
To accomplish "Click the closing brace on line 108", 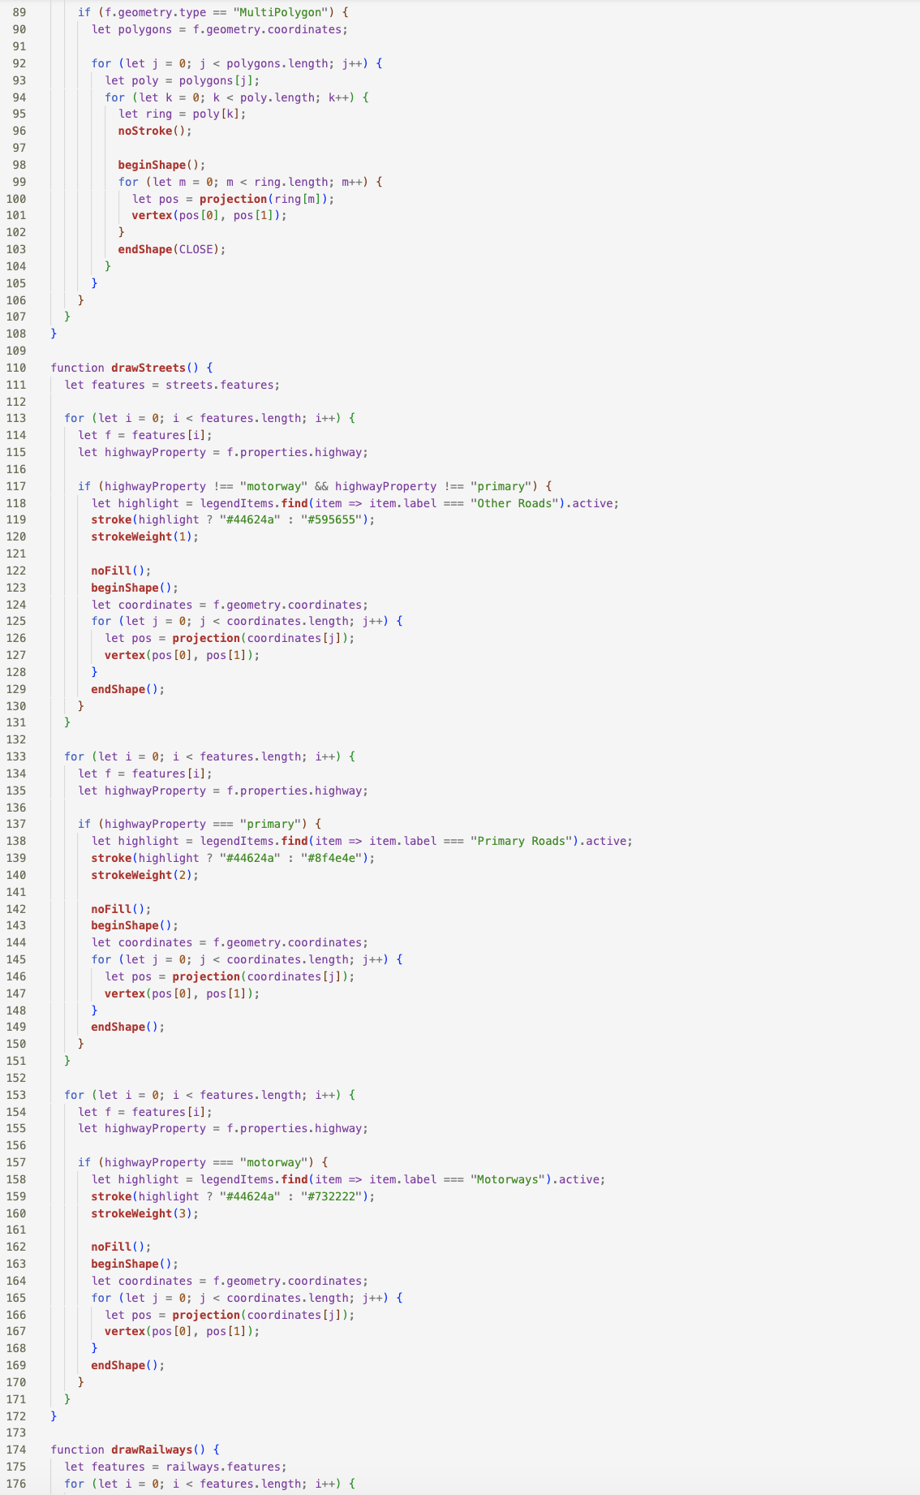I will tap(54, 334).
